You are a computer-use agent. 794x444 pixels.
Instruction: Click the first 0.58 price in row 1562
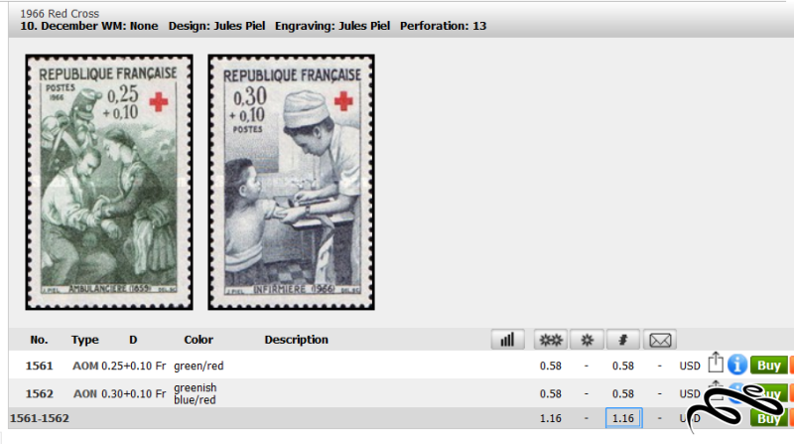coord(551,393)
